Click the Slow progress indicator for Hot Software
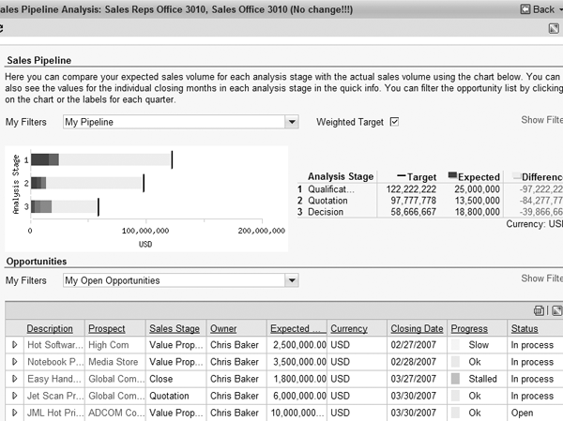 click(456, 345)
